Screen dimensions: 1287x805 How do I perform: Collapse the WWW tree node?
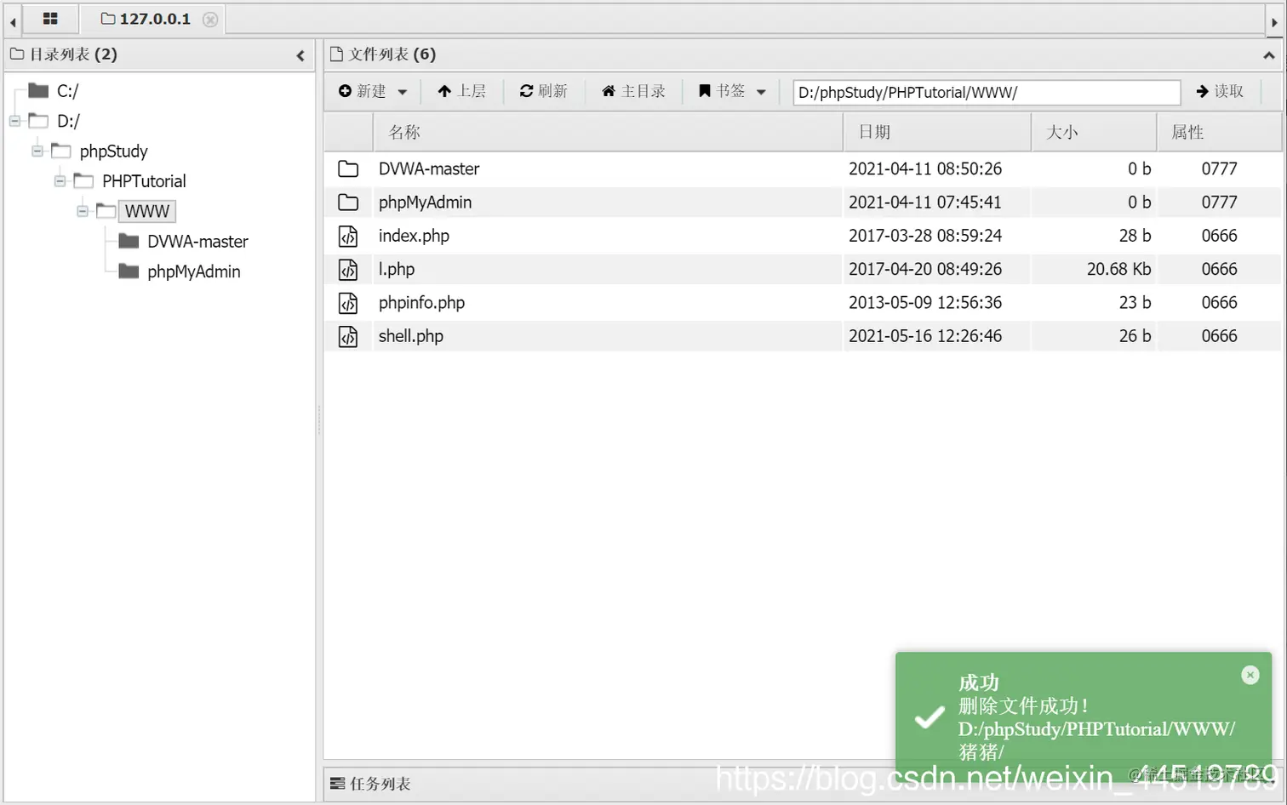[83, 210]
